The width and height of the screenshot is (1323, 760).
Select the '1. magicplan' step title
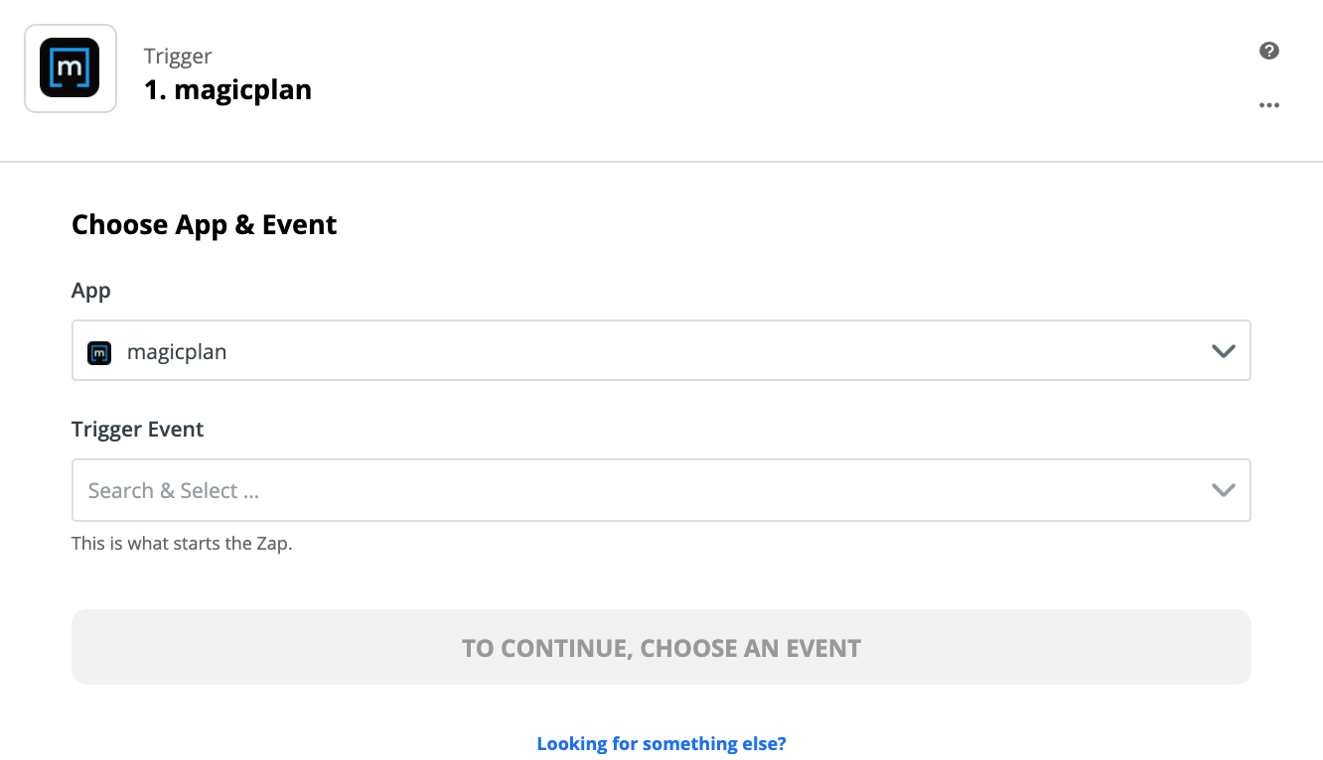point(228,89)
